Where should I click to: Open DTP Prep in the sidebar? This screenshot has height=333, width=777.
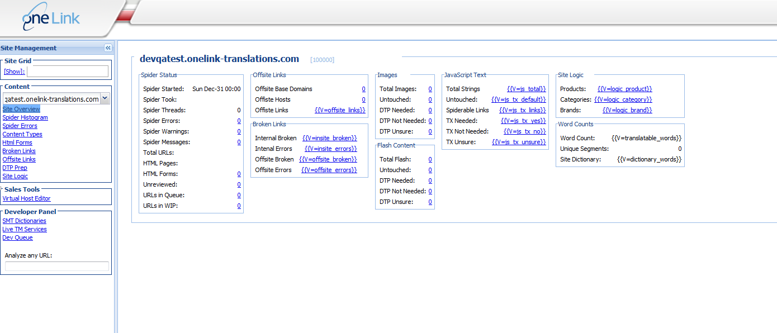15,168
